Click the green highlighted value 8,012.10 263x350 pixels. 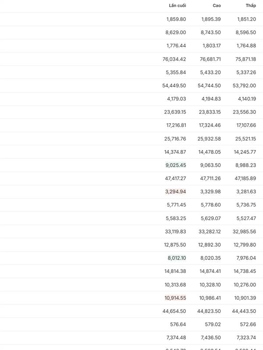[177, 258]
